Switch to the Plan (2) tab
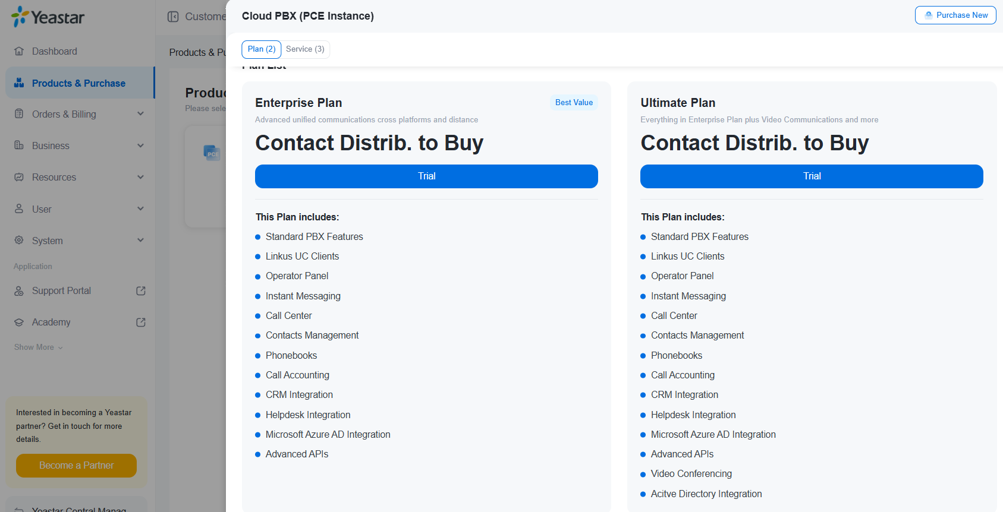Viewport: 1003px width, 512px height. 262,49
